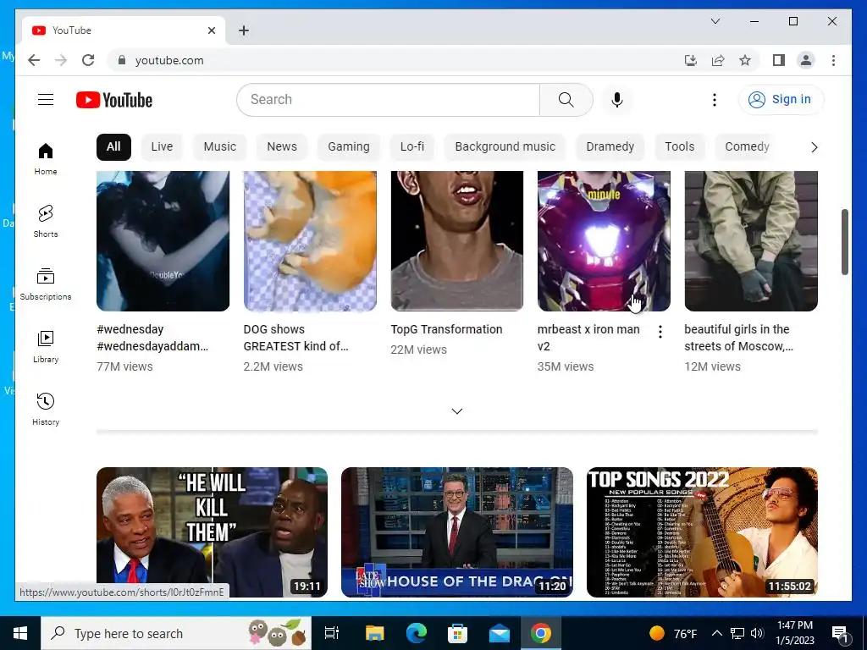Image resolution: width=867 pixels, height=650 pixels.
Task: Toggle the Chrome side panel
Action: [x=779, y=60]
